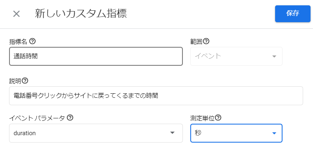Close the 新しいカスタム指標 panel with X

pos(16,14)
